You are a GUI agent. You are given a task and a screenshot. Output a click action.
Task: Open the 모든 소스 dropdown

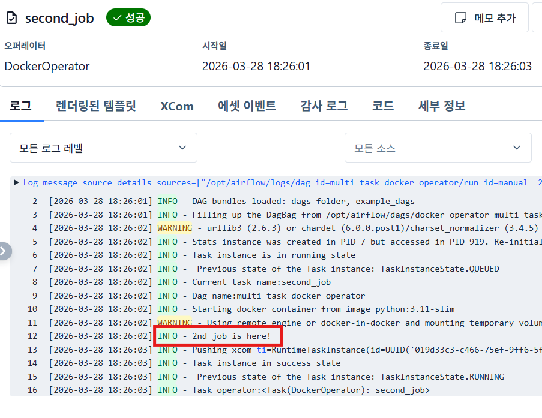(x=438, y=148)
